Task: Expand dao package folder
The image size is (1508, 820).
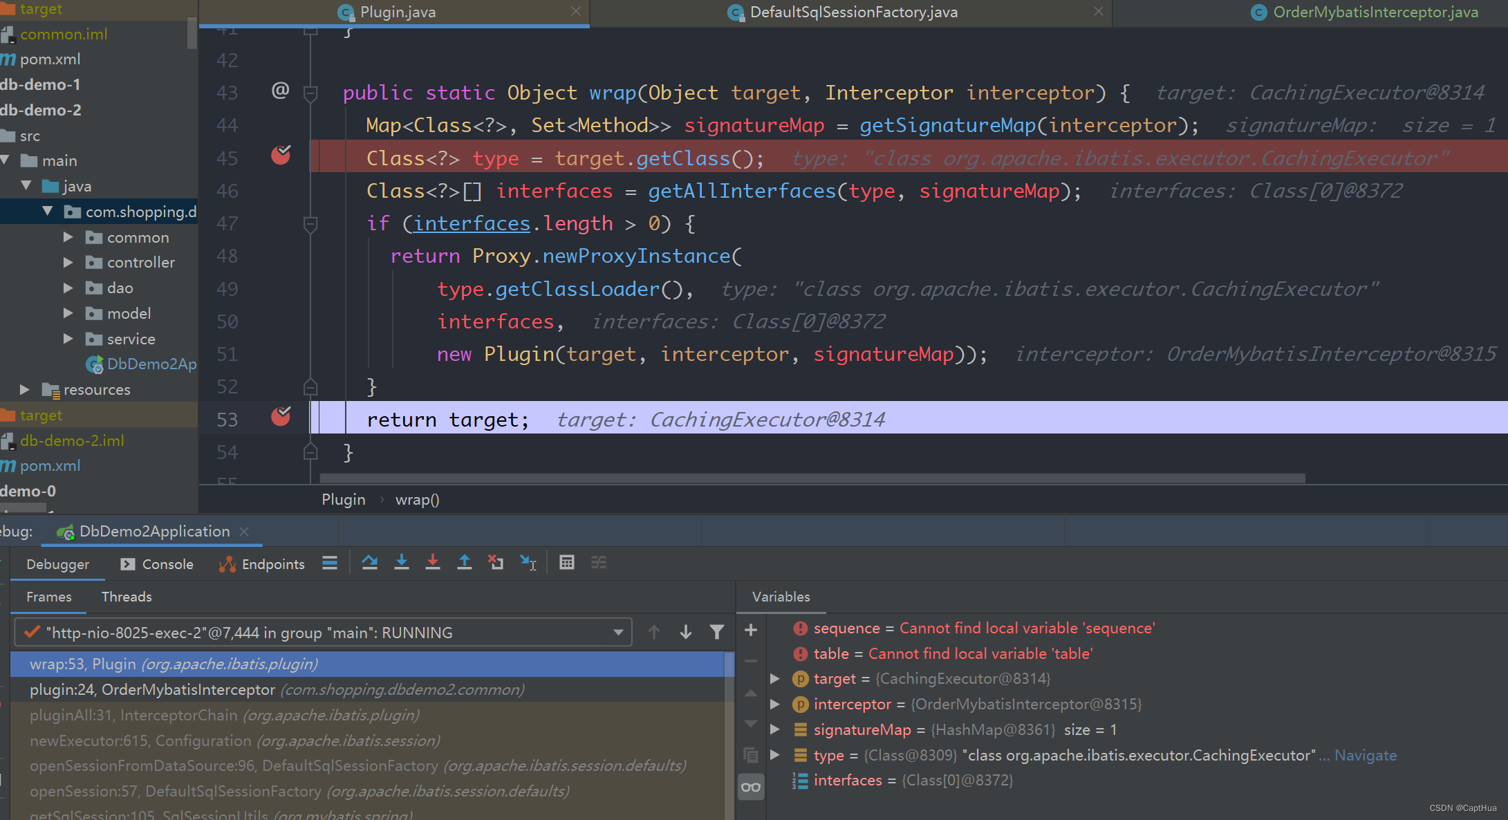Action: coord(68,288)
